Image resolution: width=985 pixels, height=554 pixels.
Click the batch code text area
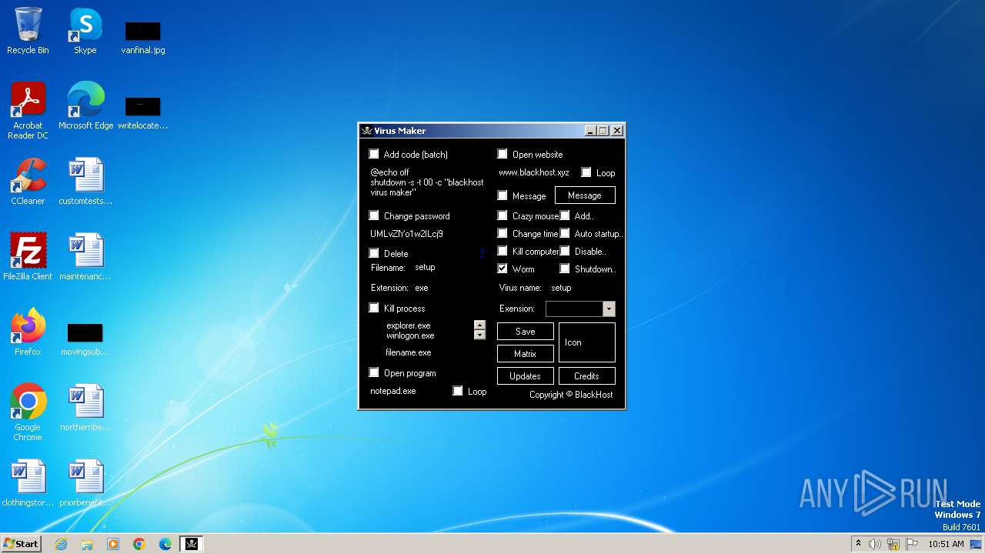point(427,182)
